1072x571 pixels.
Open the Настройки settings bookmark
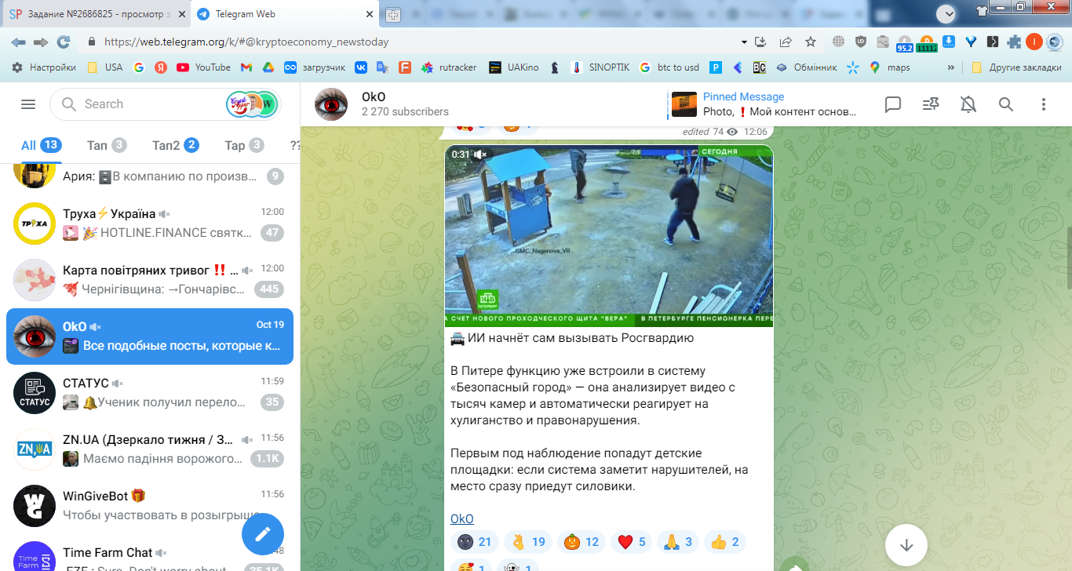[x=44, y=67]
